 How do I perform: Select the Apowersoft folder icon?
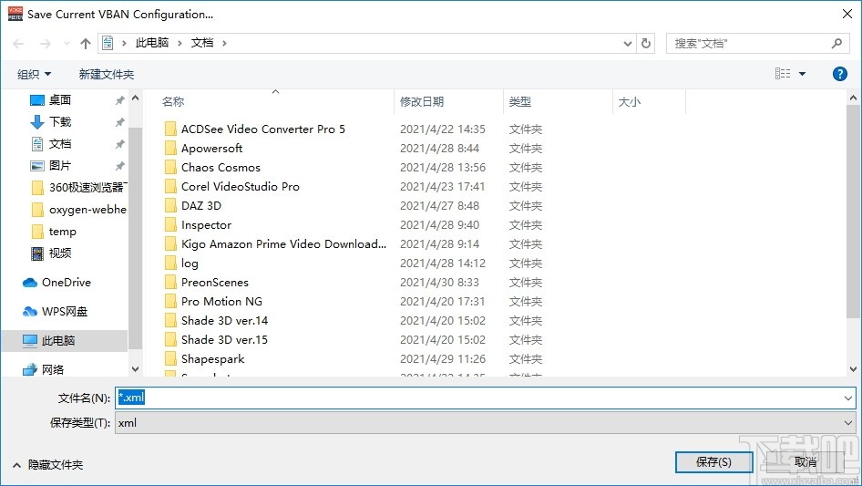[x=170, y=148]
